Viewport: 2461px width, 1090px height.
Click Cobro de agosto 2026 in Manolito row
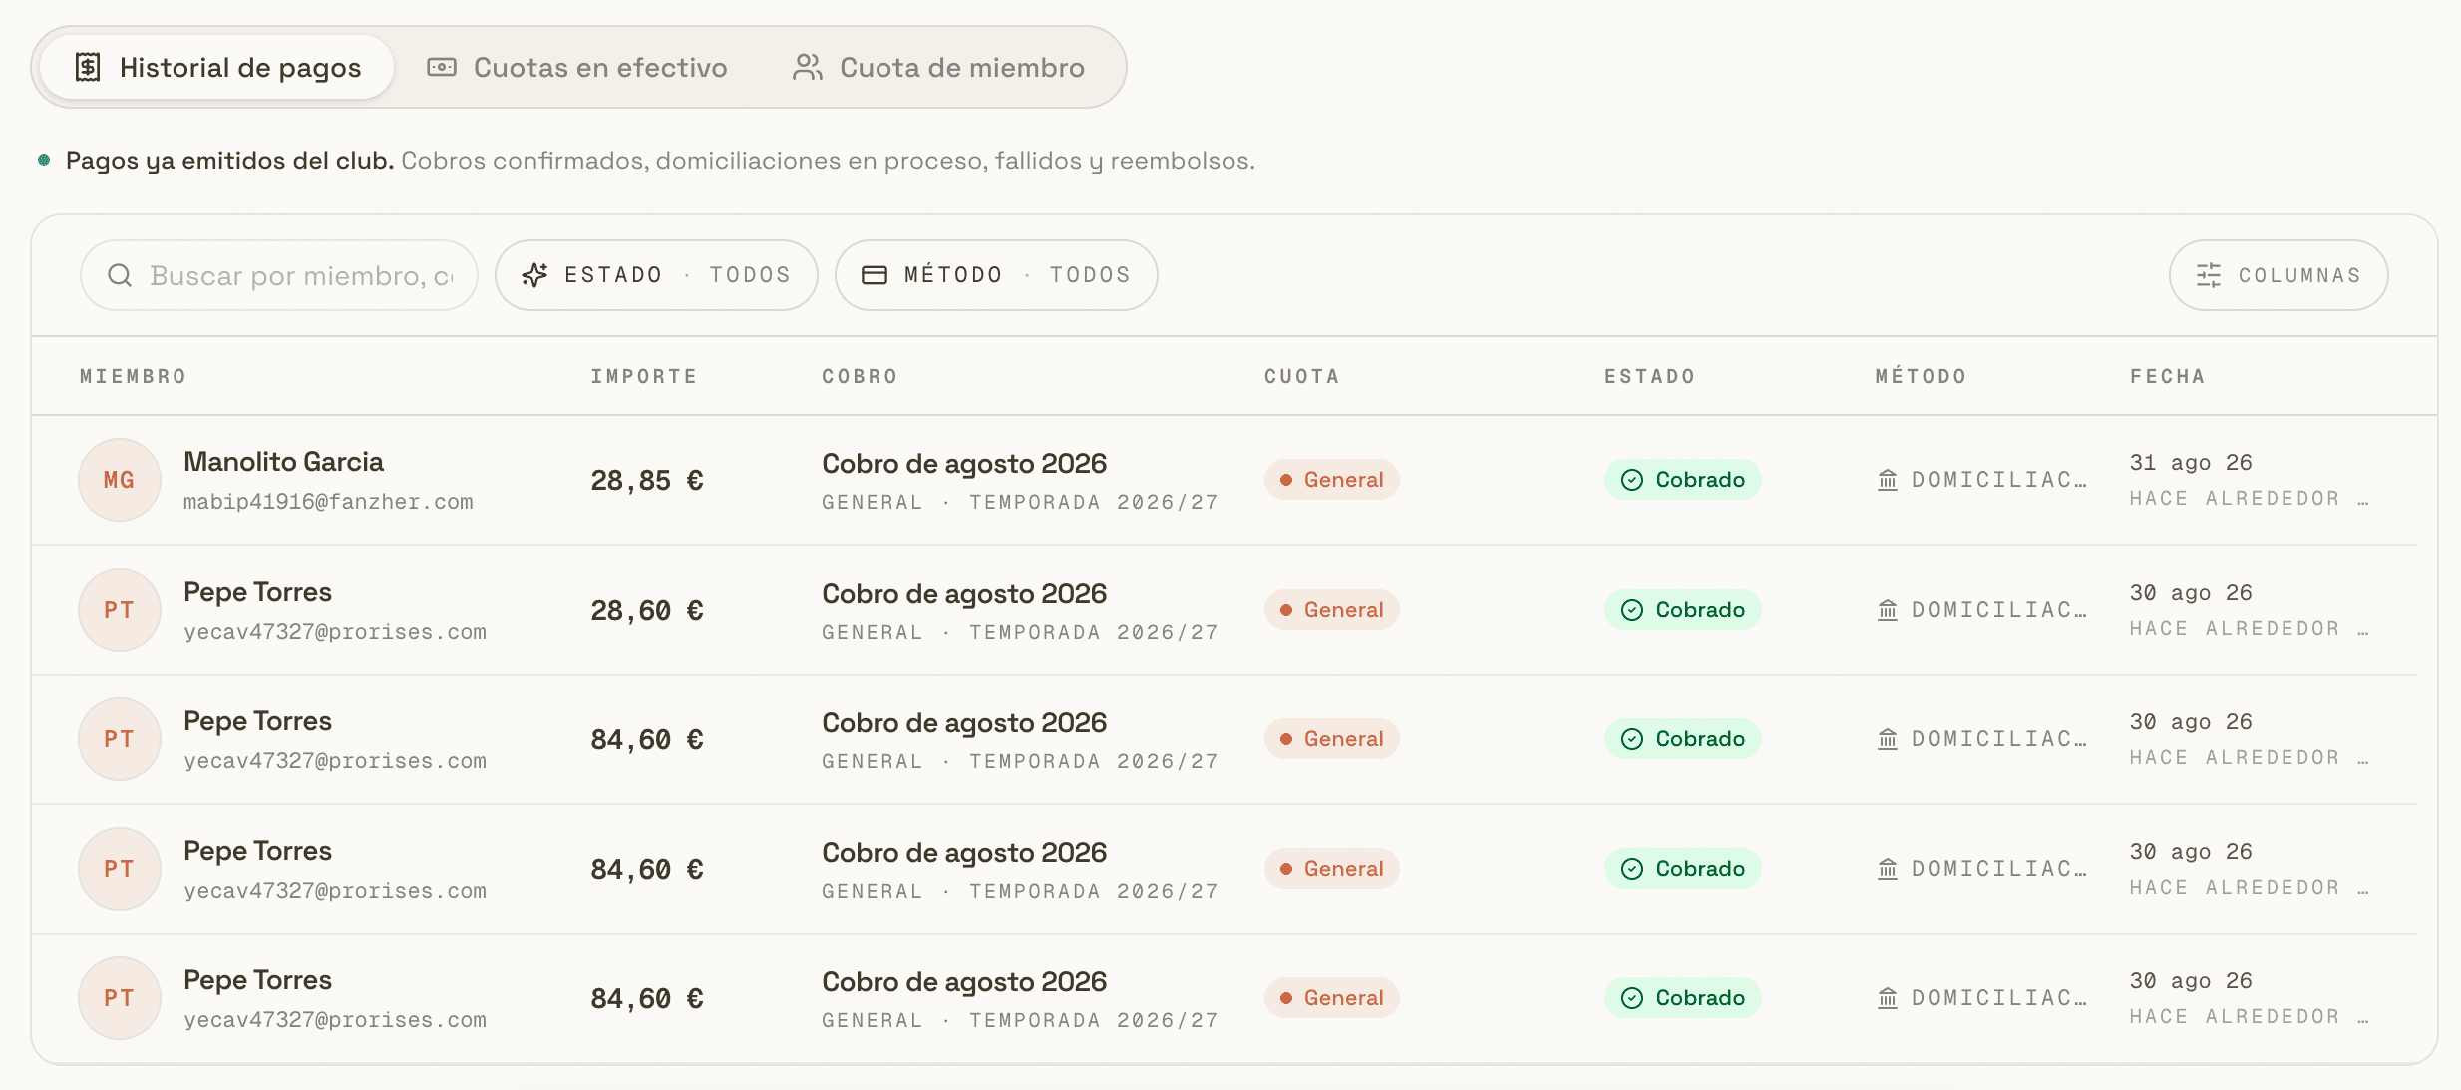coord(964,464)
